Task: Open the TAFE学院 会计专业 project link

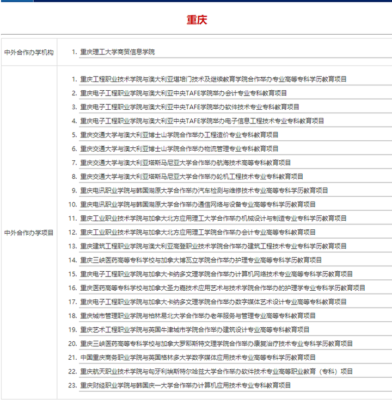Action: pos(183,93)
